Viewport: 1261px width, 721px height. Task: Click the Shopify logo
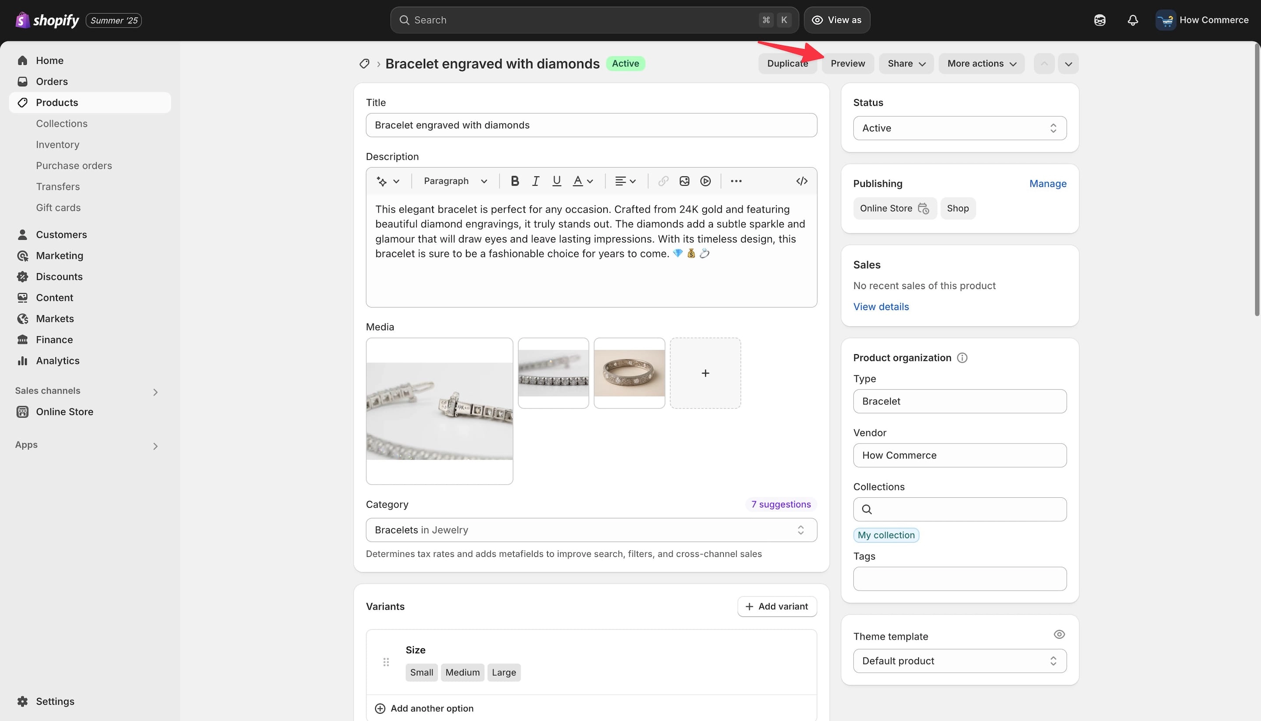coord(47,20)
